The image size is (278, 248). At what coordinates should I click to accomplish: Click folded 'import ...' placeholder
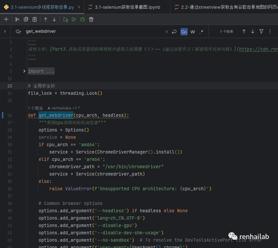(41, 71)
